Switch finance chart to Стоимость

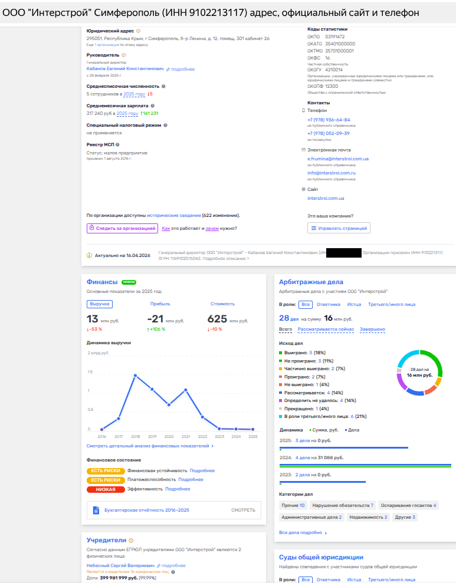(222, 304)
